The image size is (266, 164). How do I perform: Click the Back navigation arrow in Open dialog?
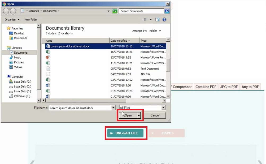[x=6, y=11]
